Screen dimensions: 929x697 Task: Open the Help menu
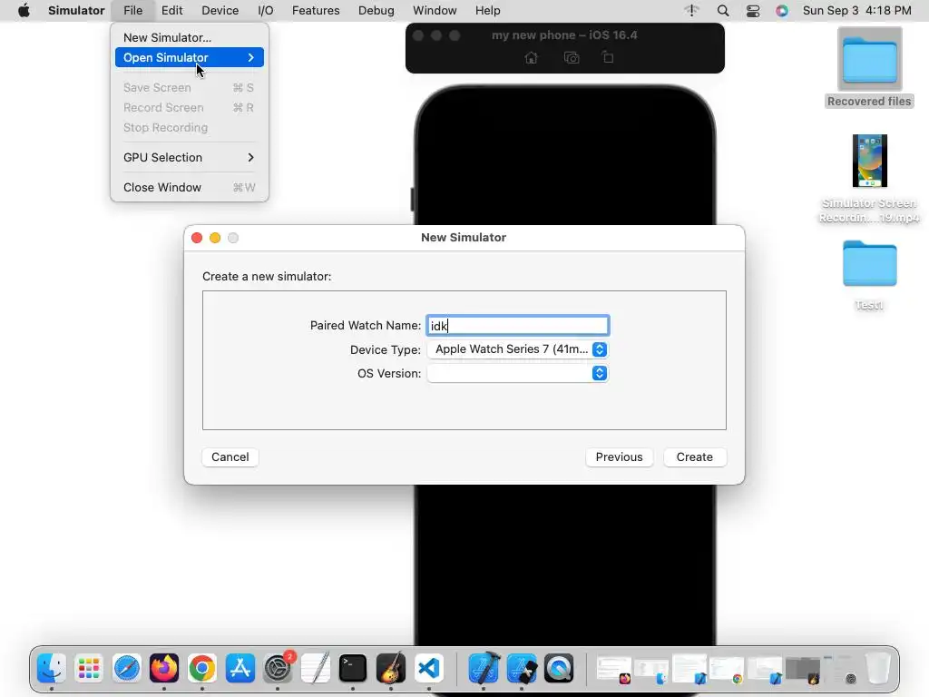[x=487, y=10]
